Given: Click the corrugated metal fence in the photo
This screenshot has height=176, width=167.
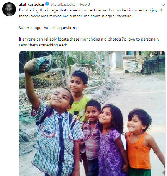Looking at the screenshot, I should pos(155,65).
